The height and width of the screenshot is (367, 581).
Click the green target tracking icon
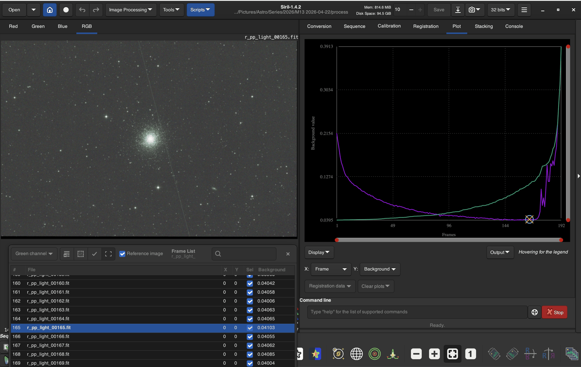(374, 353)
